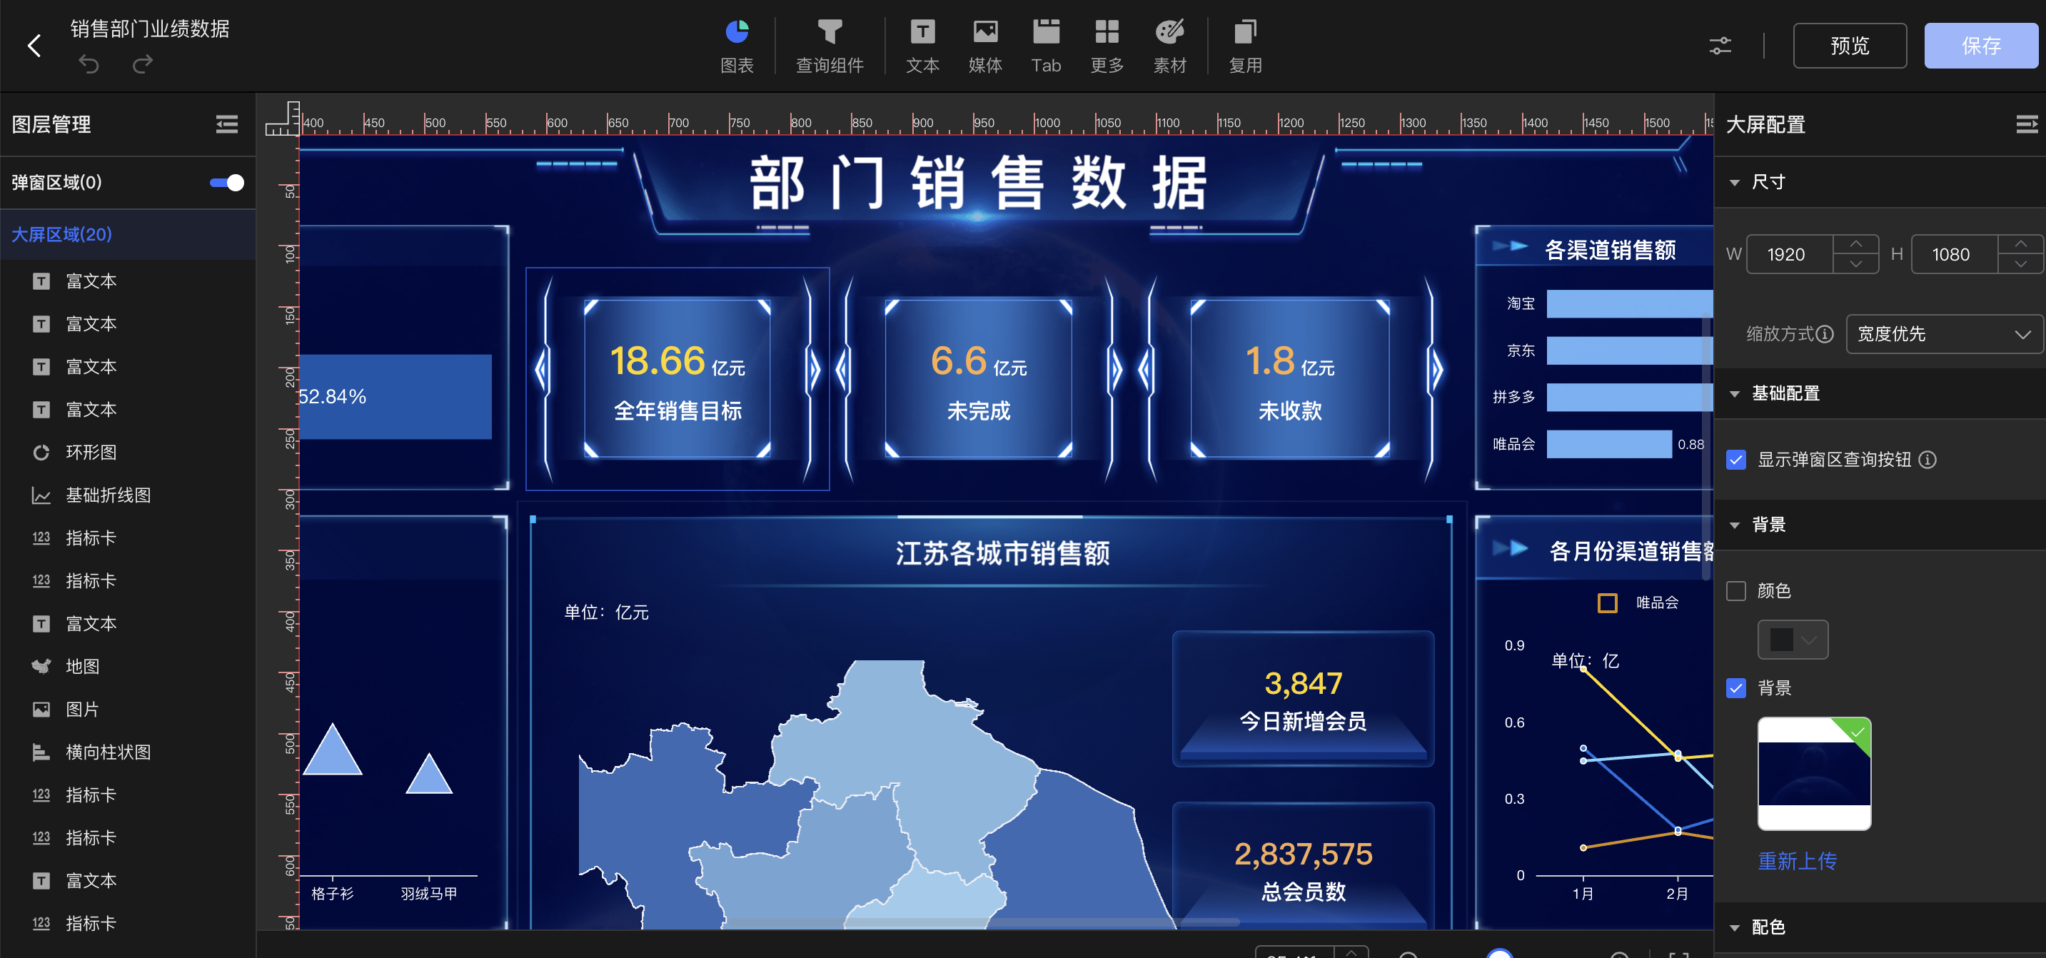
Task: Go back using the left arrow icon
Action: coord(34,46)
